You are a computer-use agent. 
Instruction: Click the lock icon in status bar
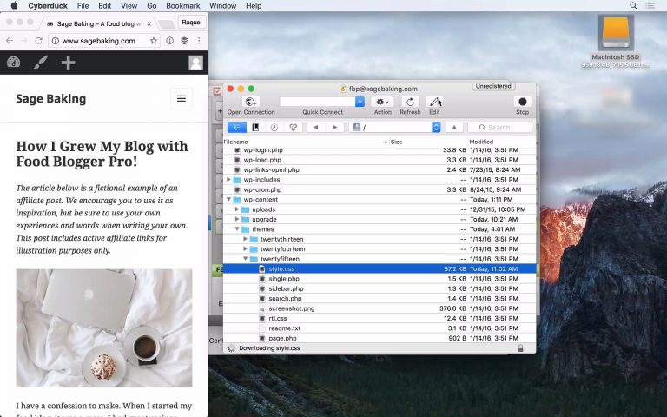point(520,348)
